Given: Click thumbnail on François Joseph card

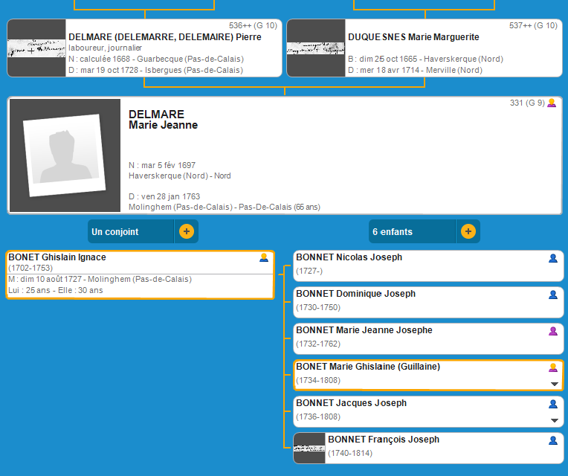Looking at the screenshot, I should tap(309, 448).
